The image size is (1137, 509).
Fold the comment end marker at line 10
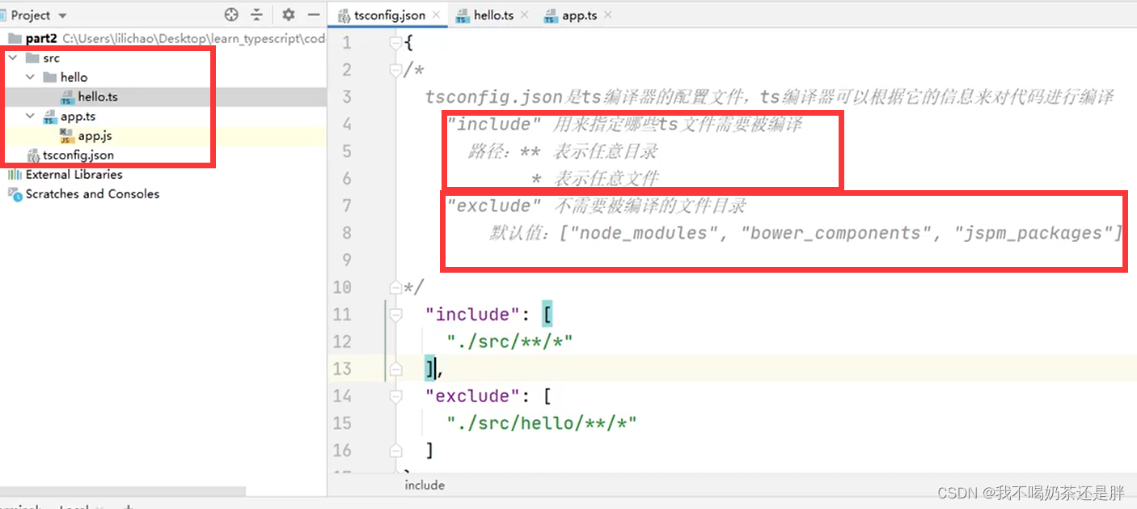click(x=395, y=286)
